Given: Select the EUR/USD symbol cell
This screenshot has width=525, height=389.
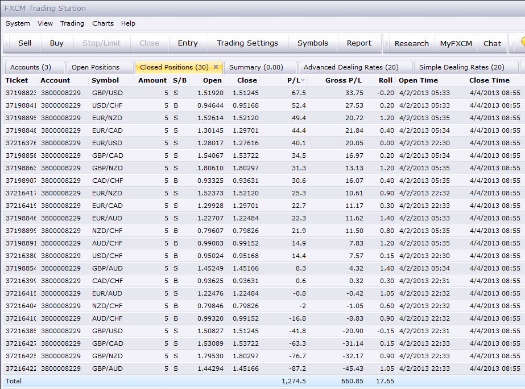Looking at the screenshot, I should 108,143.
